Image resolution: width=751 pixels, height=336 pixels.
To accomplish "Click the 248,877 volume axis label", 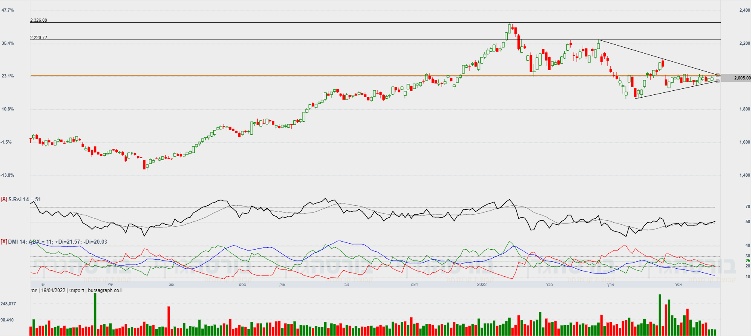I will click(x=8, y=304).
